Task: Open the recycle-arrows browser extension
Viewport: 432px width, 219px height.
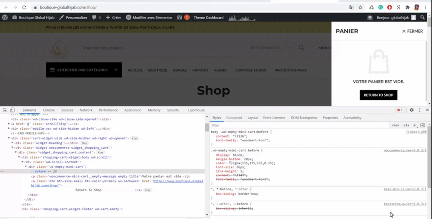Action: [372, 7]
